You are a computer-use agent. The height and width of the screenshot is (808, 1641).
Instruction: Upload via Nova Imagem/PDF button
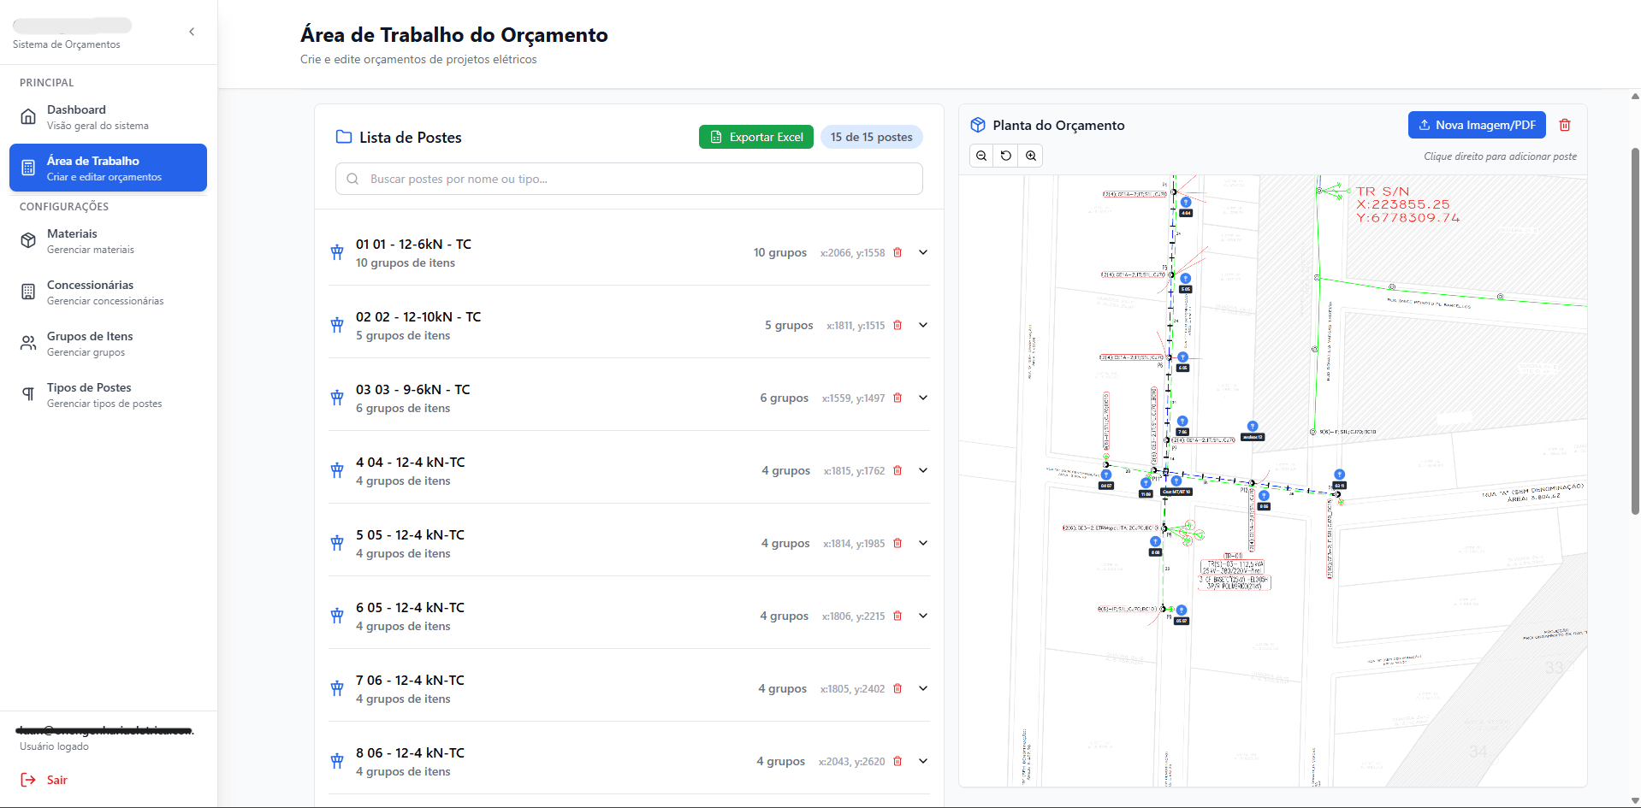tap(1477, 125)
